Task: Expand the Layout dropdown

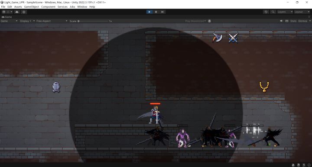Action: coord(302,12)
